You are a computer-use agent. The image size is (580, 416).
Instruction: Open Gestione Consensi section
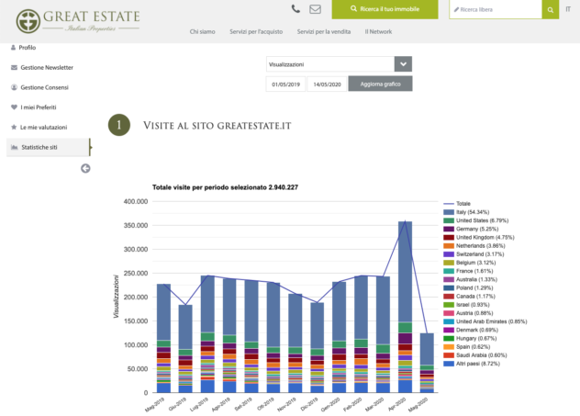[44, 87]
